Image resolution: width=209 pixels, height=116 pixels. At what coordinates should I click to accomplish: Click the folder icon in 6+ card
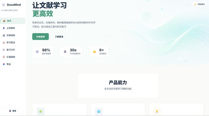pos(95,52)
